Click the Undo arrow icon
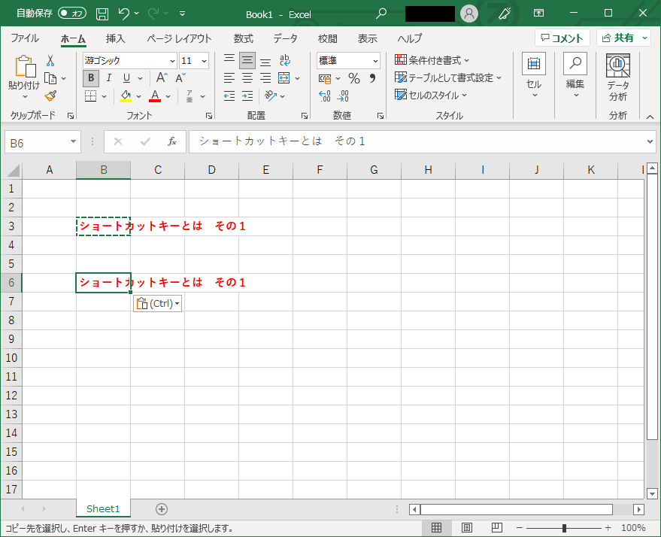Screen dimensions: 661x537 [x=123, y=14]
